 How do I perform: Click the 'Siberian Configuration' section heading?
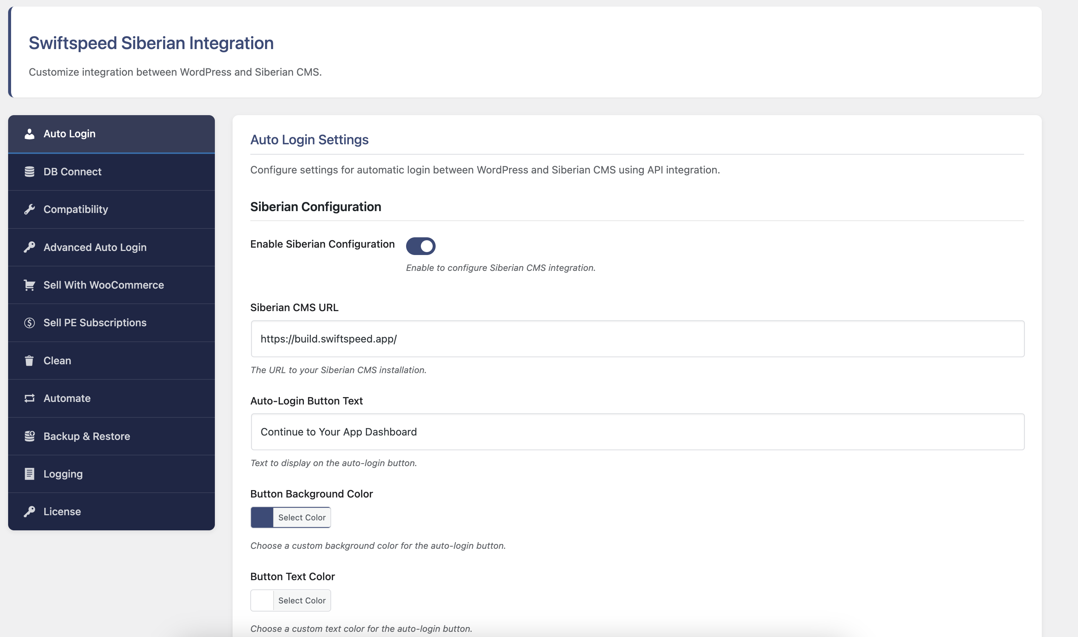pos(316,206)
